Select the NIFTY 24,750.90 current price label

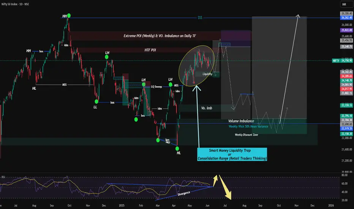(342, 60)
